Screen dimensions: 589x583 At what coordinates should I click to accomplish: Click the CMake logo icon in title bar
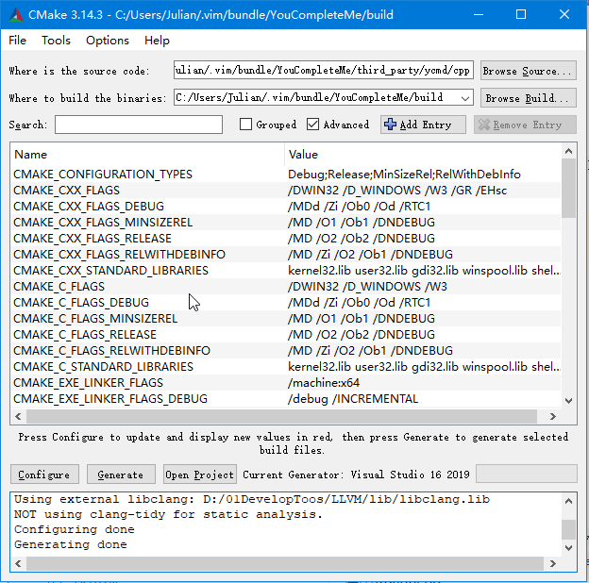point(16,15)
